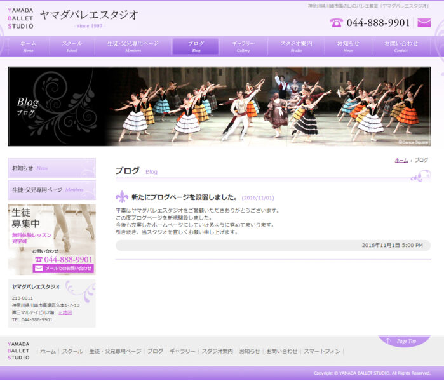Click footer link スタジオ案内
Image resolution: width=444 pixels, height=381 pixels.
(217, 351)
